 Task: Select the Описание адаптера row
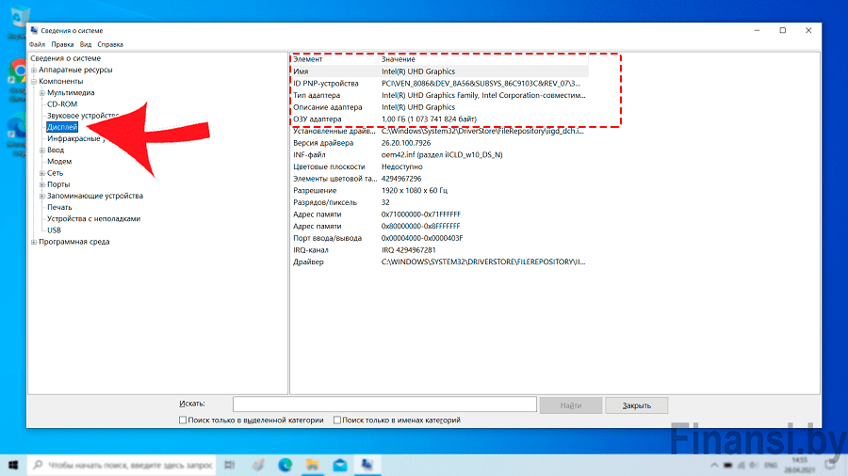439,107
